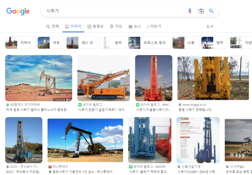252x175 pixels.
Task: Click the 신흥건설기계 source link
Action: coord(189,167)
